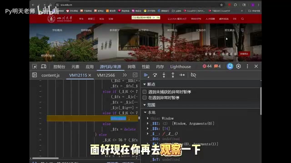The width and height of the screenshot is (291, 163).
Task: Click the horizontal scrollbar of code editor
Action: (45, 158)
